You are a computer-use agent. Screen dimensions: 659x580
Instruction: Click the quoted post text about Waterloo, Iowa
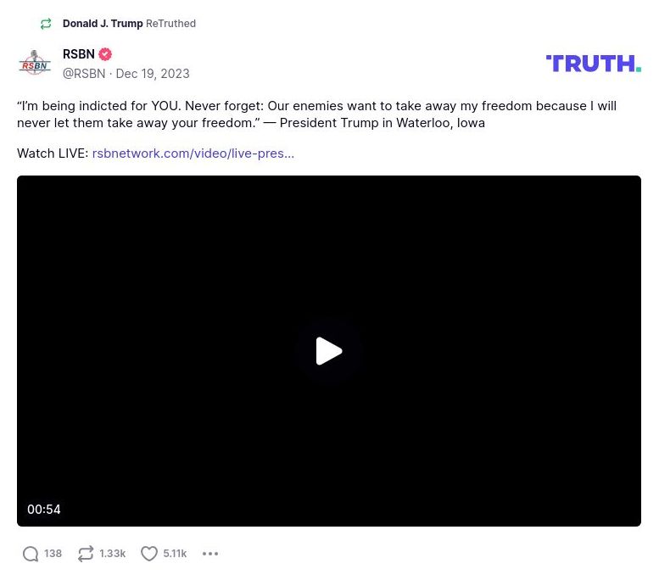point(316,114)
